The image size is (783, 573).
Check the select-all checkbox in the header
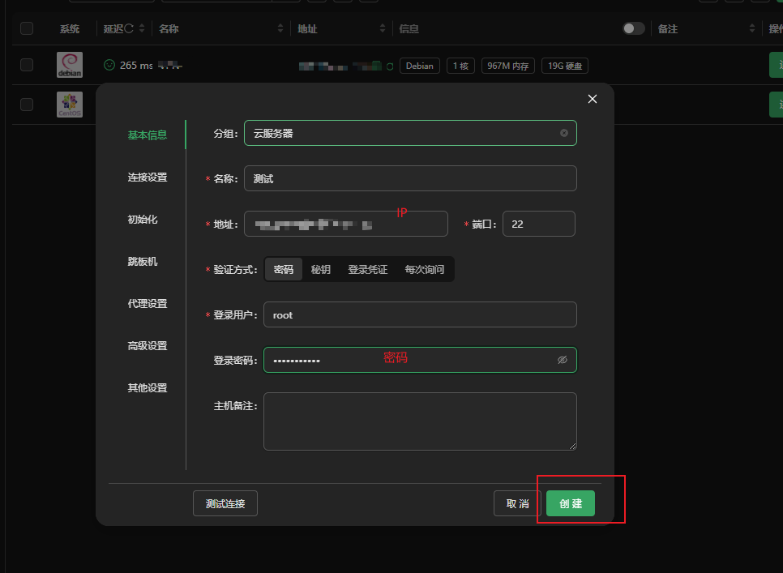click(x=27, y=28)
